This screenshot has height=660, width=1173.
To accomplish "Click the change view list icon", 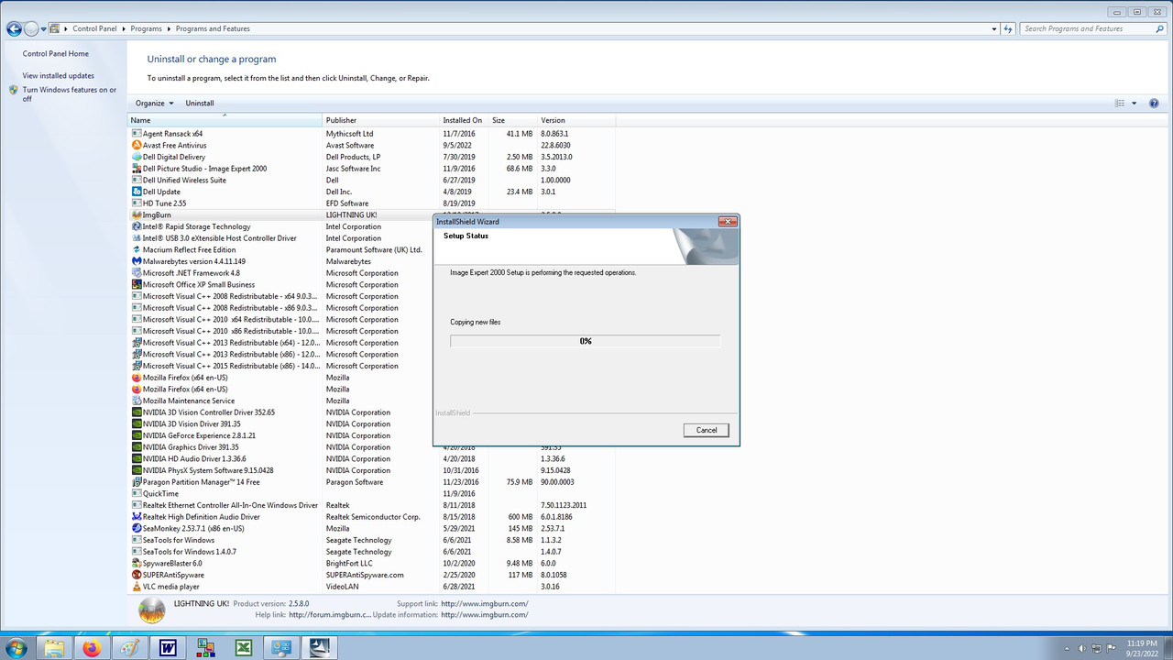I will 1120,104.
